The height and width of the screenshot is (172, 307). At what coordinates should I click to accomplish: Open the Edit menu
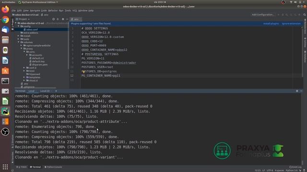(19, 11)
